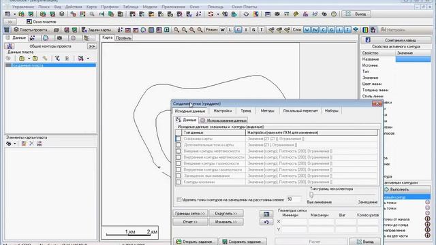Click the eye icon in top toolbar
The height and width of the screenshot is (245, 436).
coord(324,14)
